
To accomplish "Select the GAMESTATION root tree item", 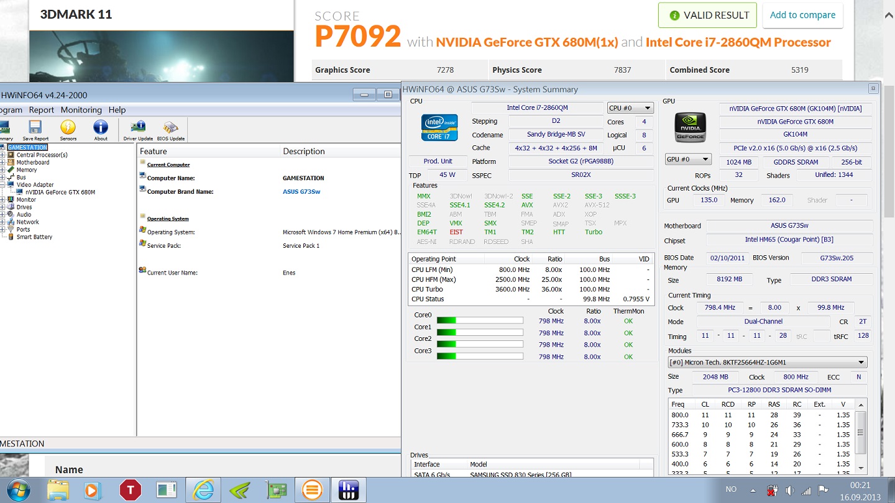I will tap(27, 147).
